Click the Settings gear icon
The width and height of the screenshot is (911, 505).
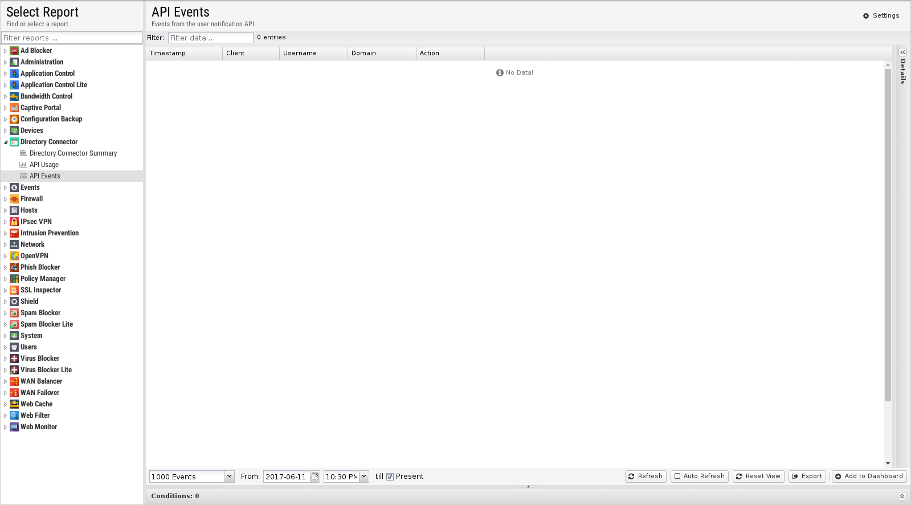866,16
